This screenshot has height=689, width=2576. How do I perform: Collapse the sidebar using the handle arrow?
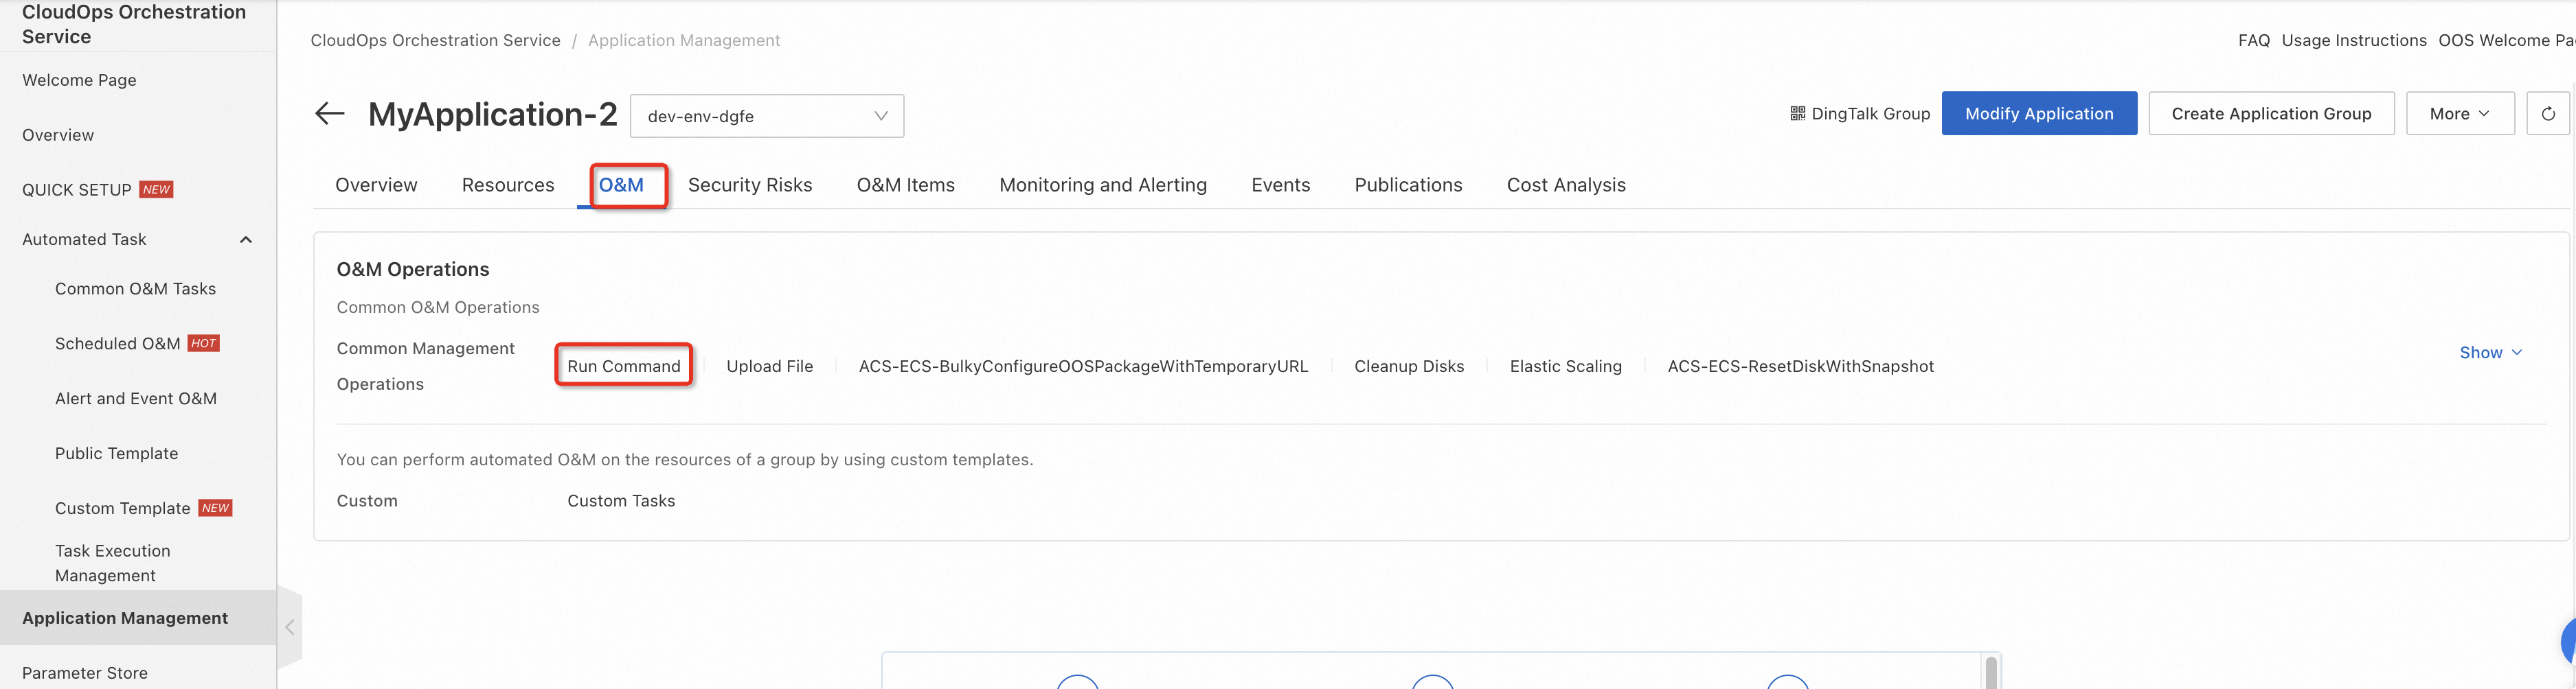tap(289, 627)
